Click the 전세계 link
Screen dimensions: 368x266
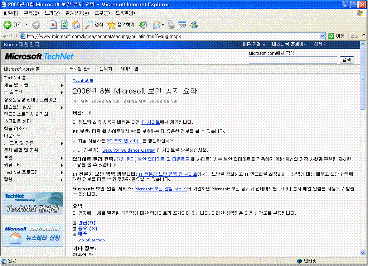click(320, 44)
